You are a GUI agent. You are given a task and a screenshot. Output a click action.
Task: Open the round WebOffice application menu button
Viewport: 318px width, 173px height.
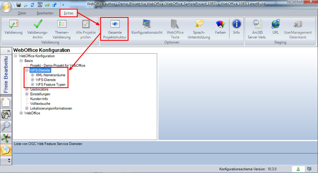pyautogui.click(x=6, y=7)
